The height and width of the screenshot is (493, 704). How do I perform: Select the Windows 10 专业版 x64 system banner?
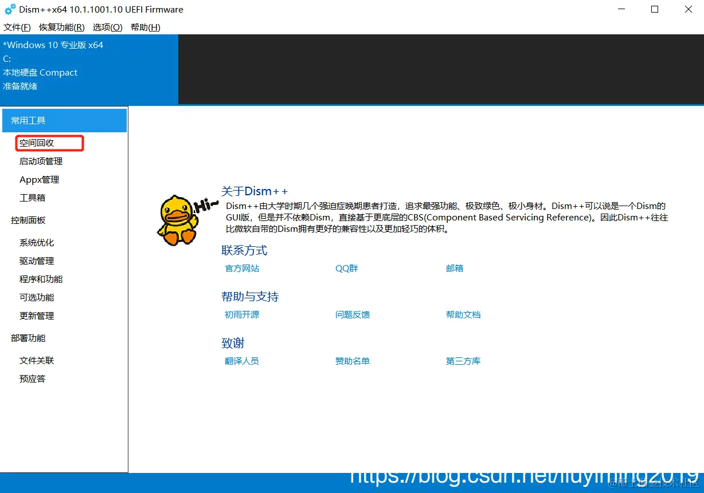tap(53, 45)
